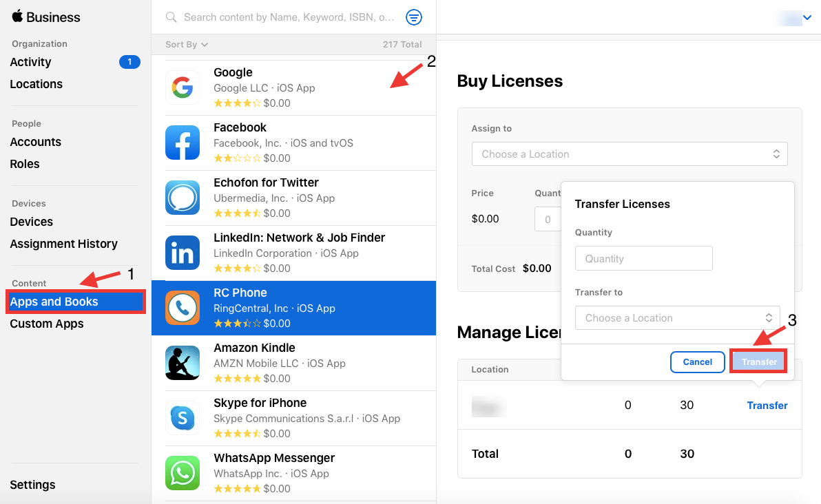Open the filter icon beside the search field
The width and height of the screenshot is (821, 504).
pyautogui.click(x=414, y=17)
